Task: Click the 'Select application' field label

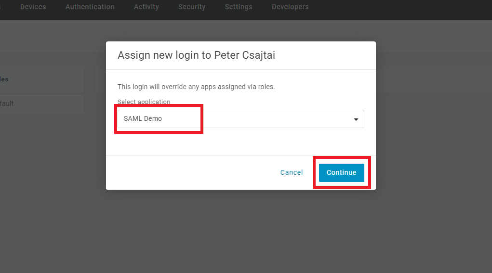Action: click(x=144, y=102)
